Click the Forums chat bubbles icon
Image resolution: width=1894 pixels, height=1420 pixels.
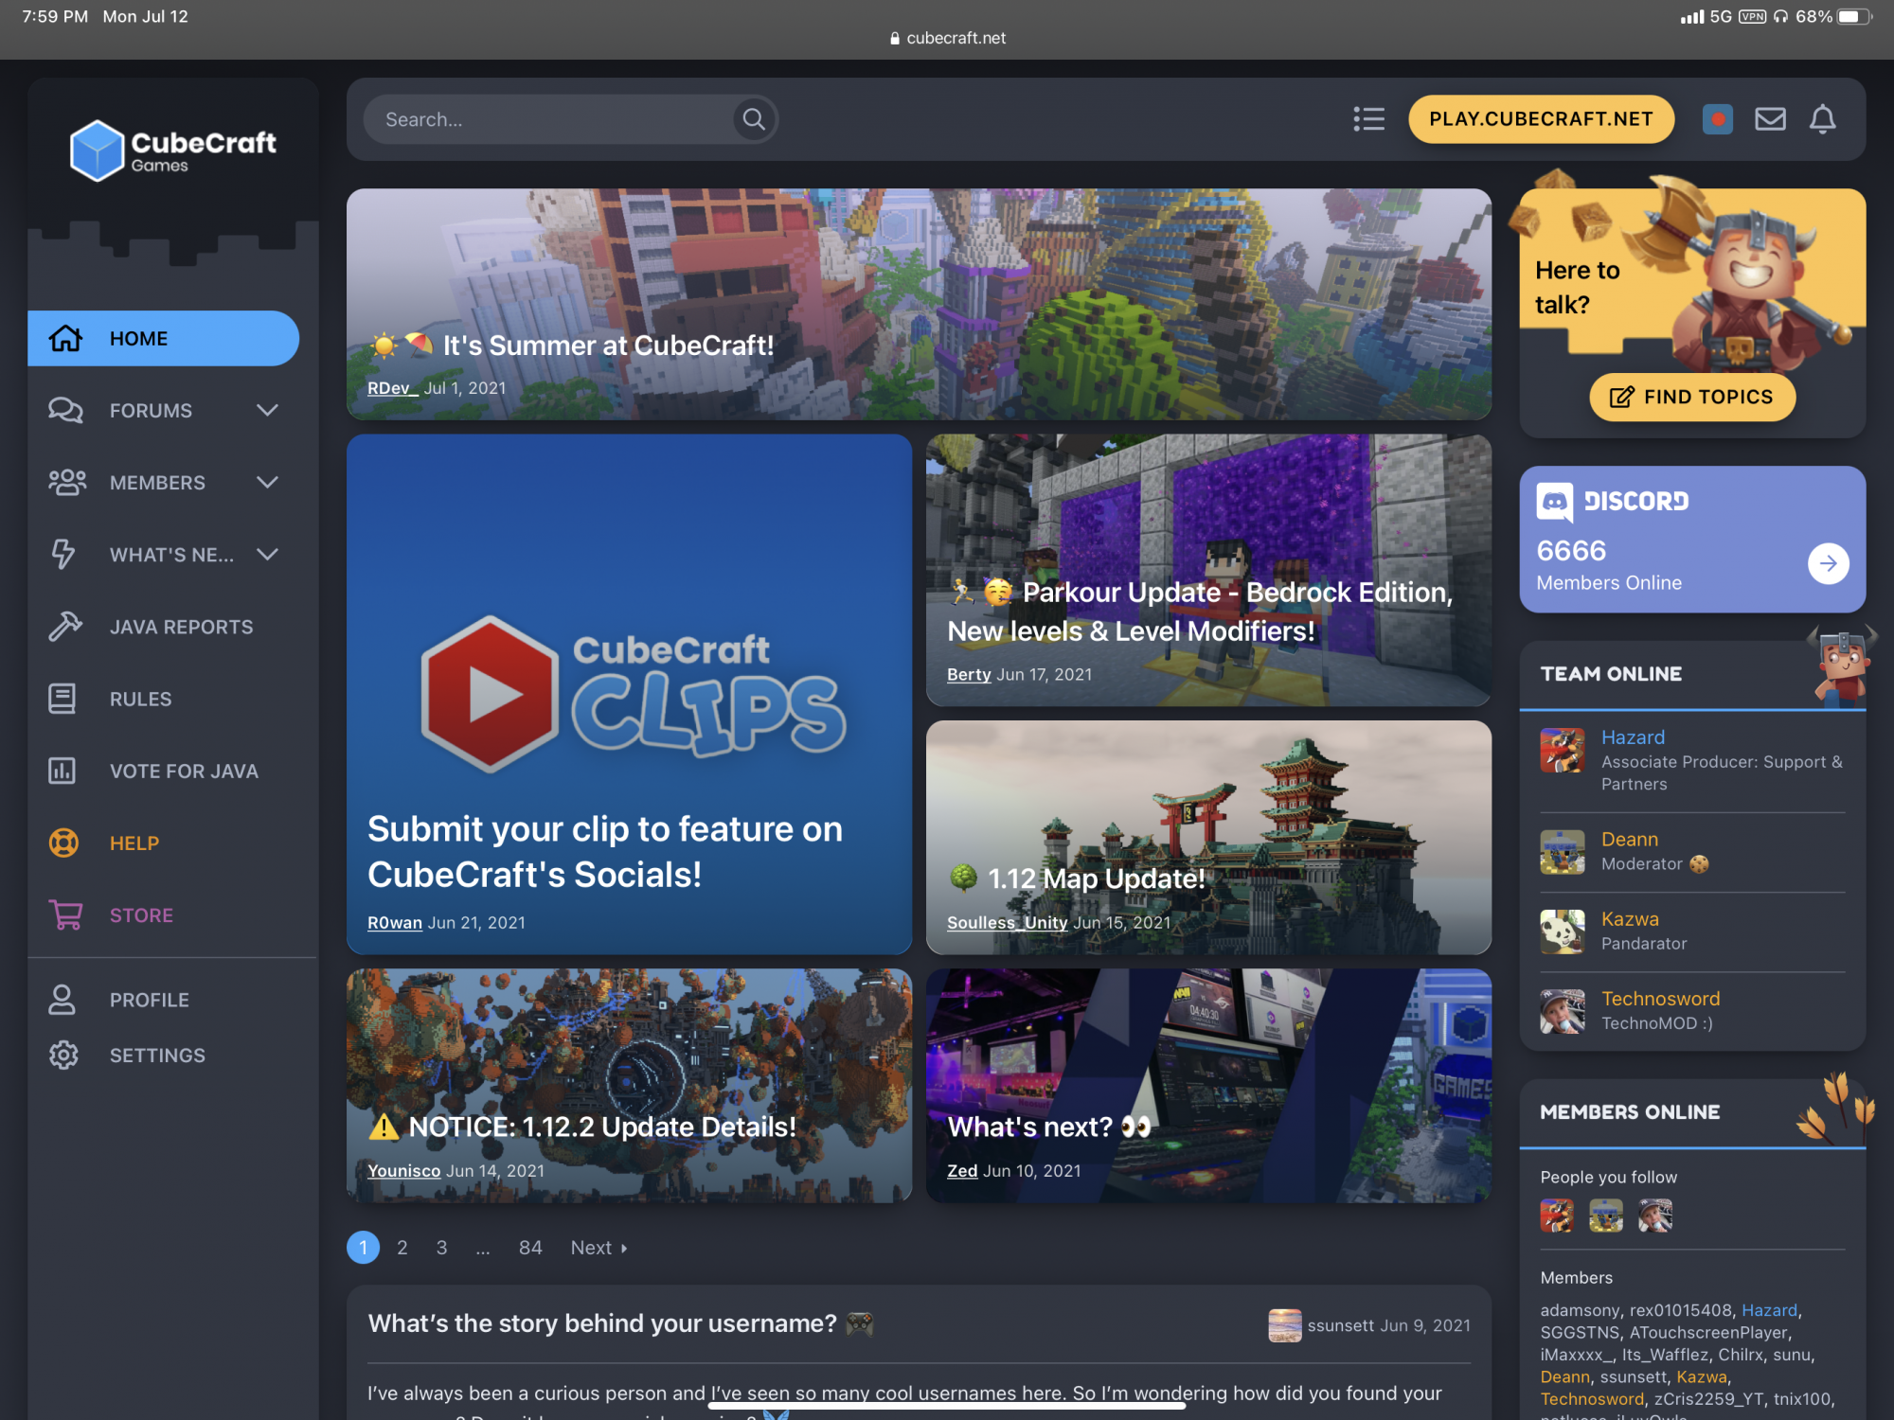coord(65,410)
